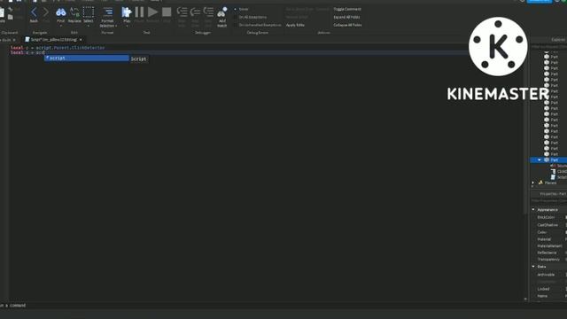The image size is (567, 319).
Task: Click the second code line being typed
Action: pos(27,52)
